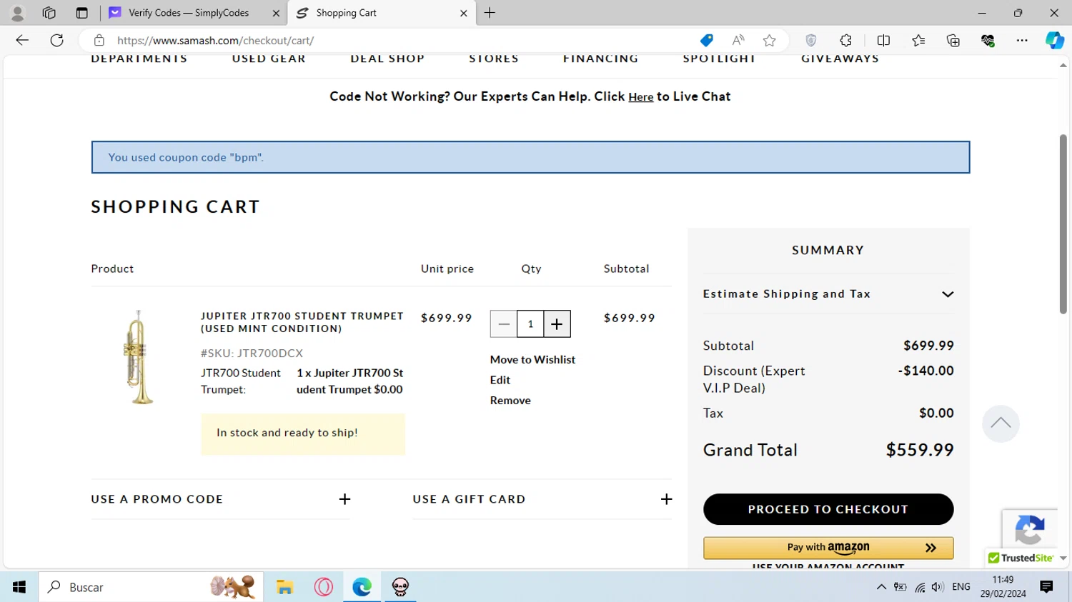This screenshot has height=602, width=1072.
Task: Switch to Shopping Cart tab
Action: click(382, 13)
